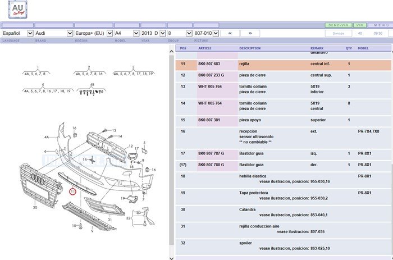Open the MENU button
Screen dimensions: 393x260
(x=381, y=25)
